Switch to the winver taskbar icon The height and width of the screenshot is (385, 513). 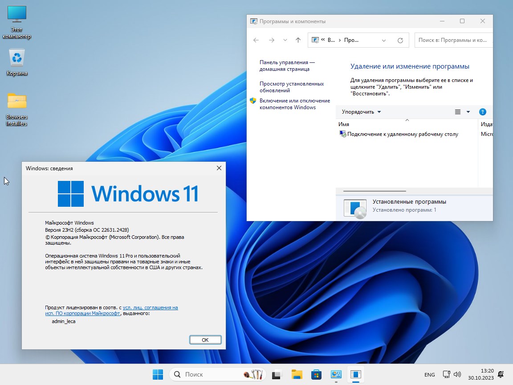click(356, 374)
